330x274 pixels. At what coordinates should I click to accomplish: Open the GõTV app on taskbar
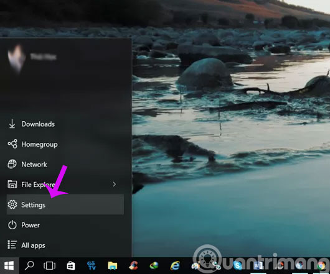pos(92,265)
